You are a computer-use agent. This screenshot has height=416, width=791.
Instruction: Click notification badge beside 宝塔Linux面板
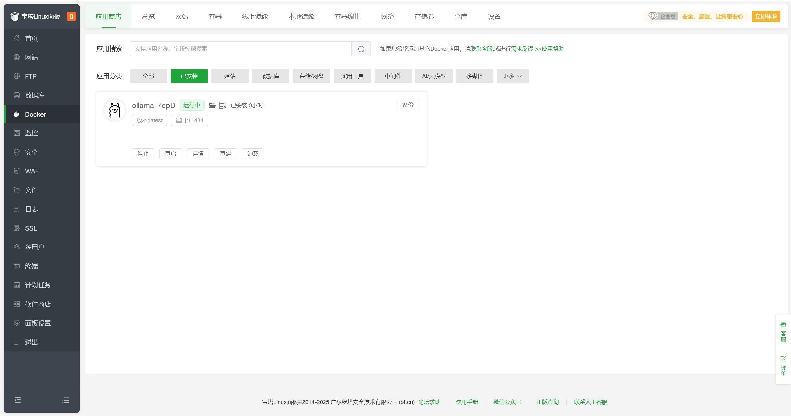click(71, 16)
